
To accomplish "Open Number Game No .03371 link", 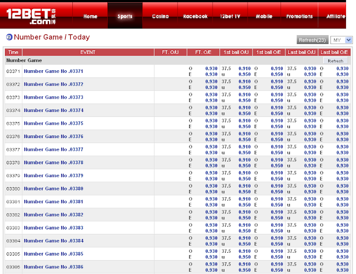I will [53, 71].
